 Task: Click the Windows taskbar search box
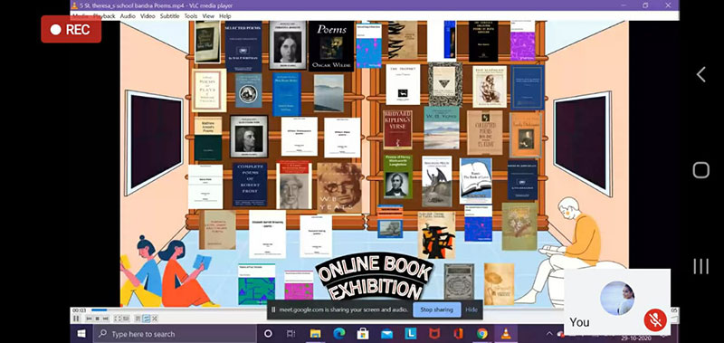coord(175,334)
